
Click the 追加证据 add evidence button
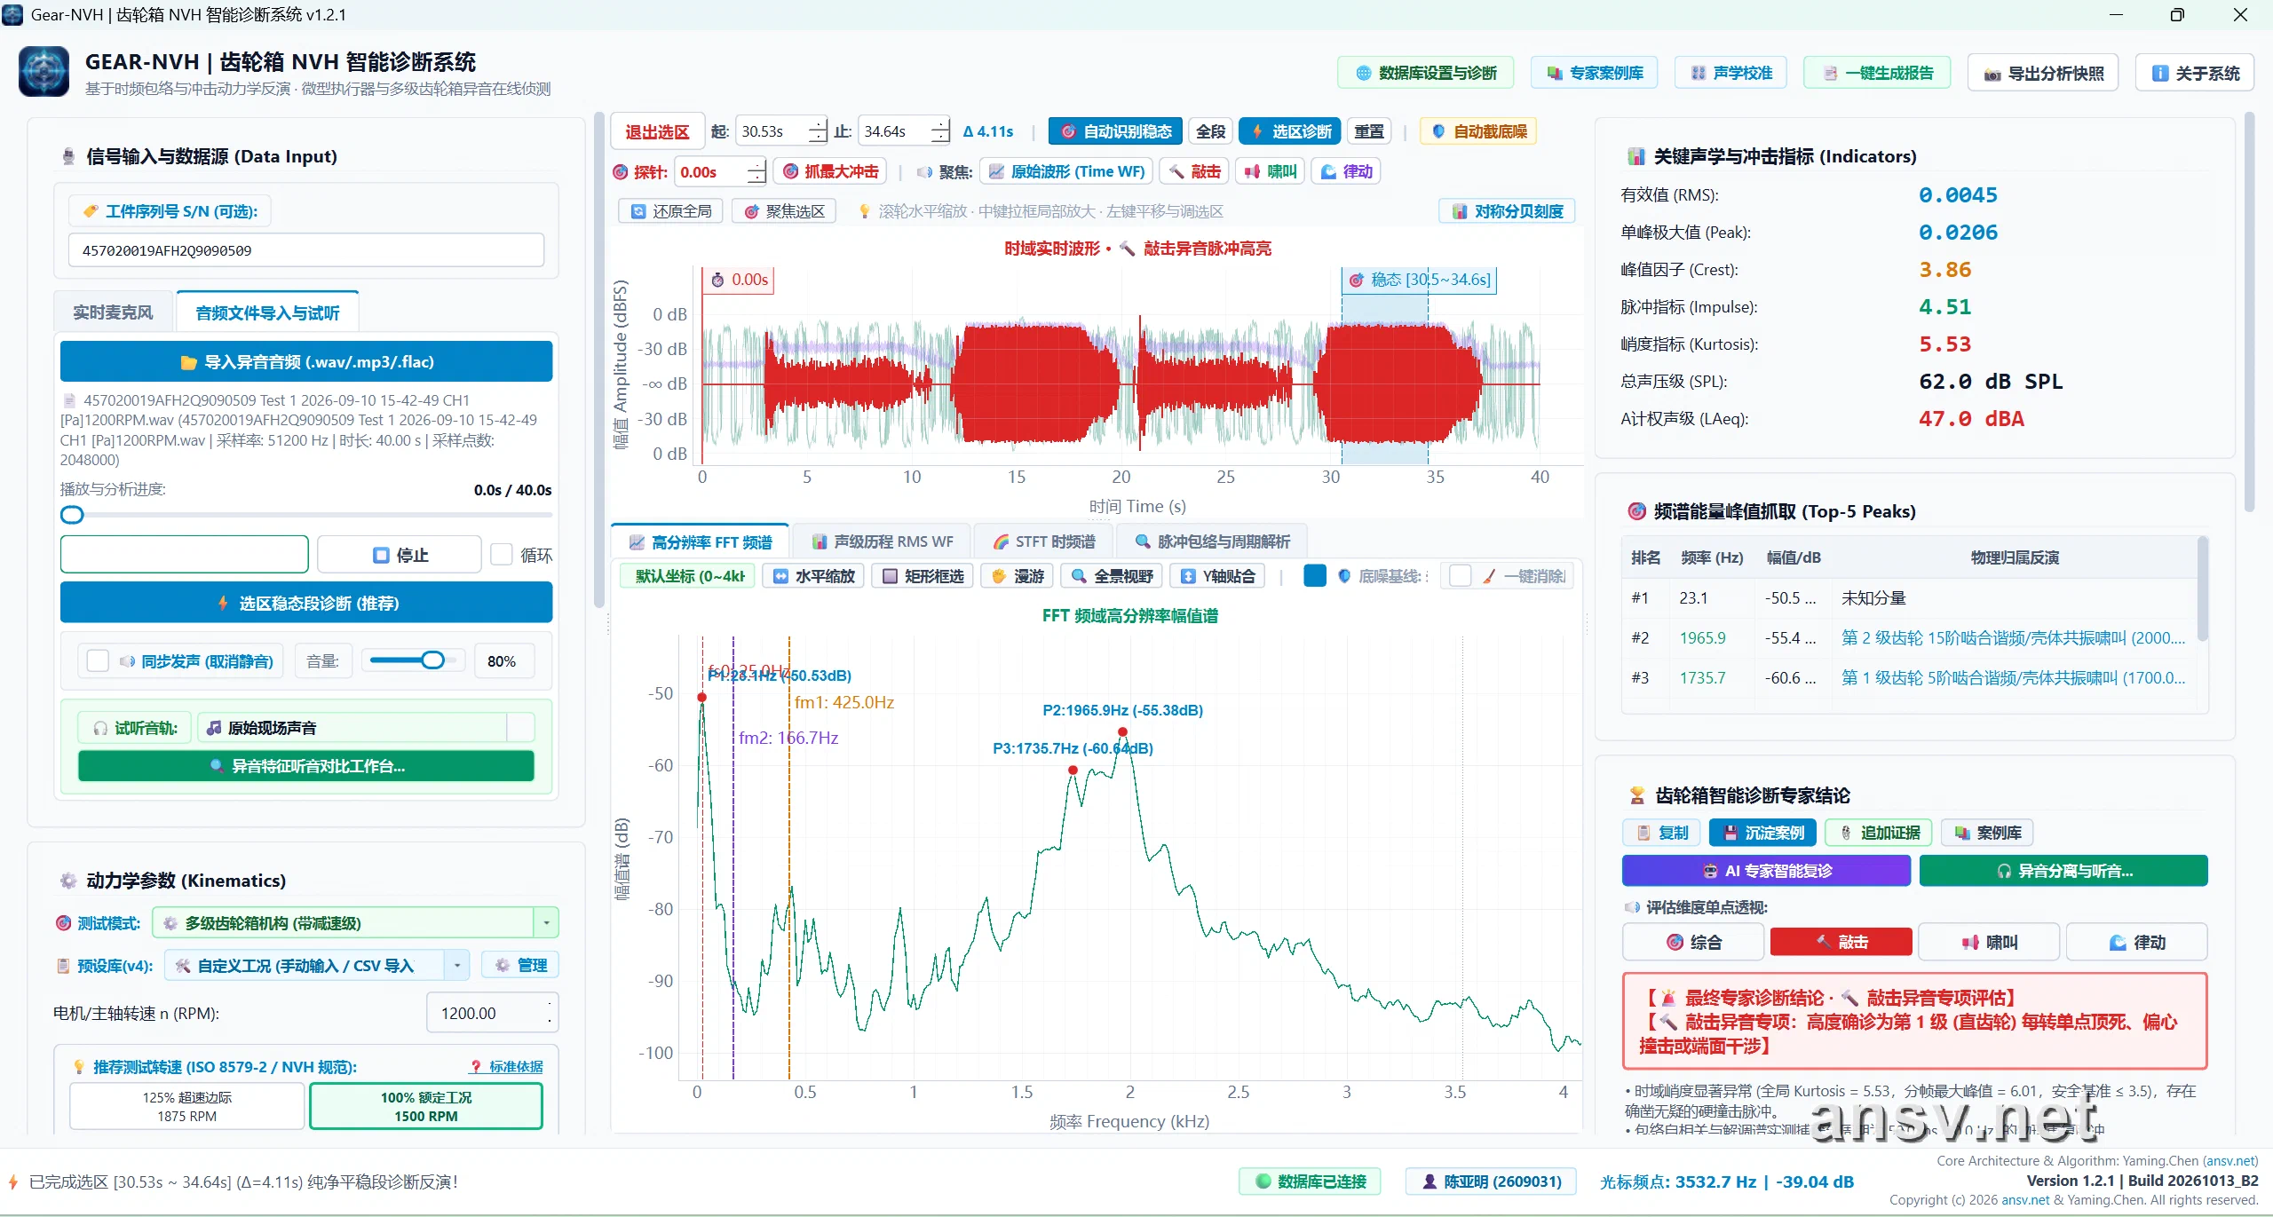[x=1879, y=833]
